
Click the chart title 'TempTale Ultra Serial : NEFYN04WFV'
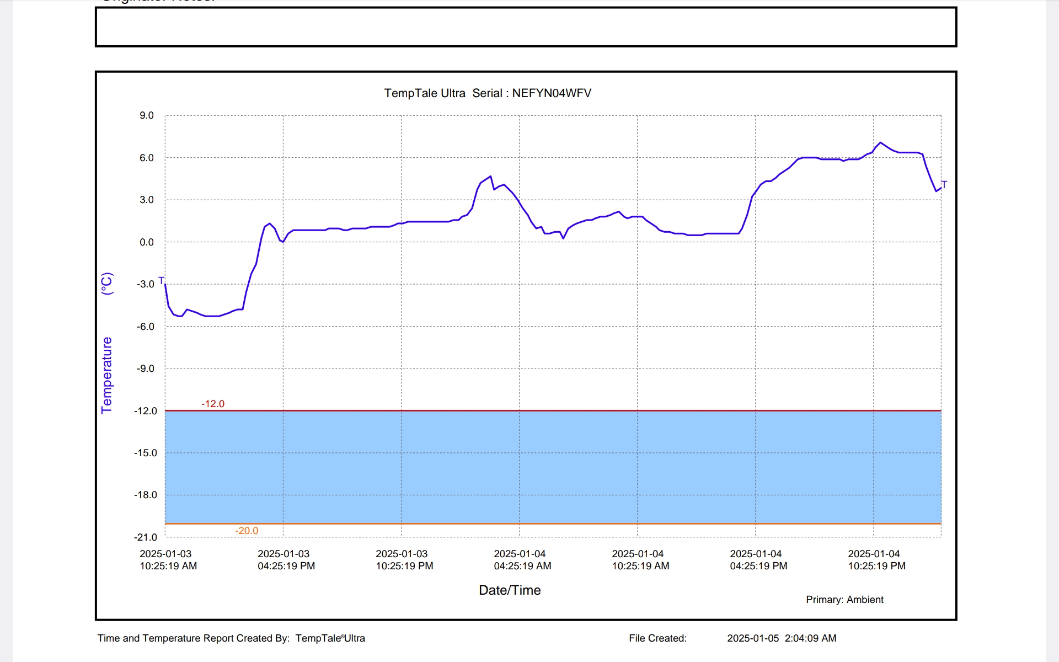pos(488,93)
